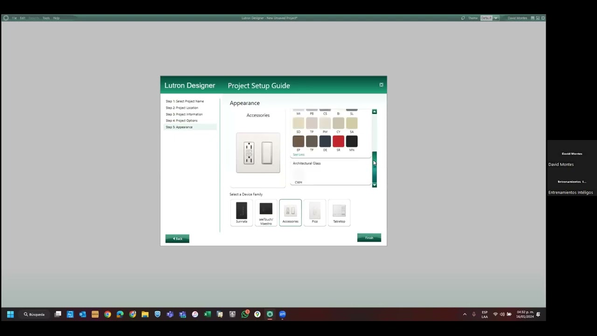Image resolution: width=597 pixels, height=336 pixels.
Task: Open File Explorer from the taskbar
Action: (x=145, y=314)
